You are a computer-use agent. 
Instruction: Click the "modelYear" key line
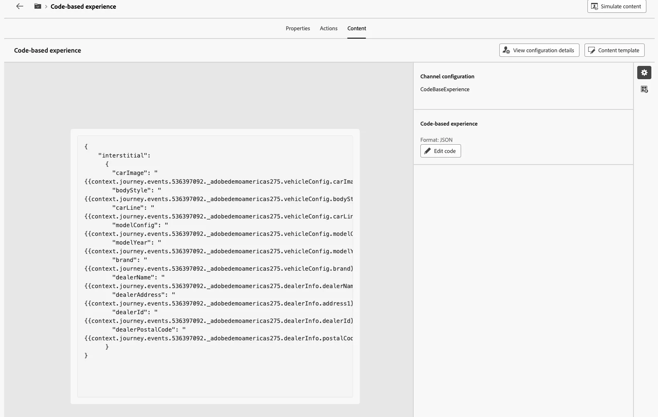(136, 242)
